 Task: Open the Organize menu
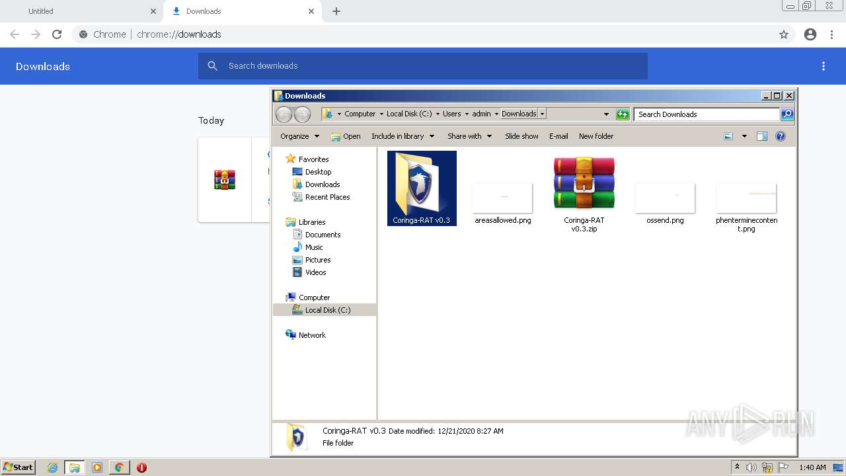300,136
